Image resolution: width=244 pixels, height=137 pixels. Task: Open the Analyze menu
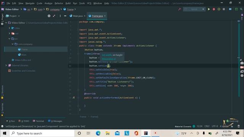[x=48, y=3]
